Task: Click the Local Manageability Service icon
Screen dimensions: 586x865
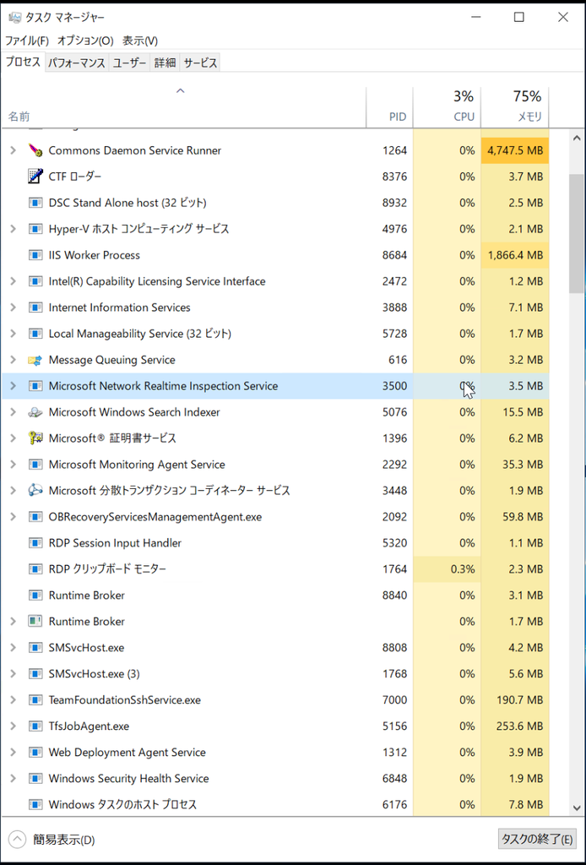Action: click(35, 334)
